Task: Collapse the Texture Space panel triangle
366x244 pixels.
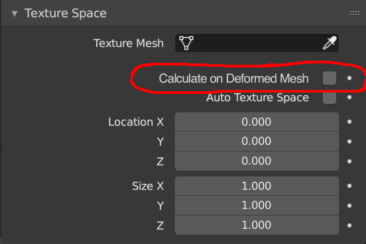Action: pyautogui.click(x=15, y=13)
